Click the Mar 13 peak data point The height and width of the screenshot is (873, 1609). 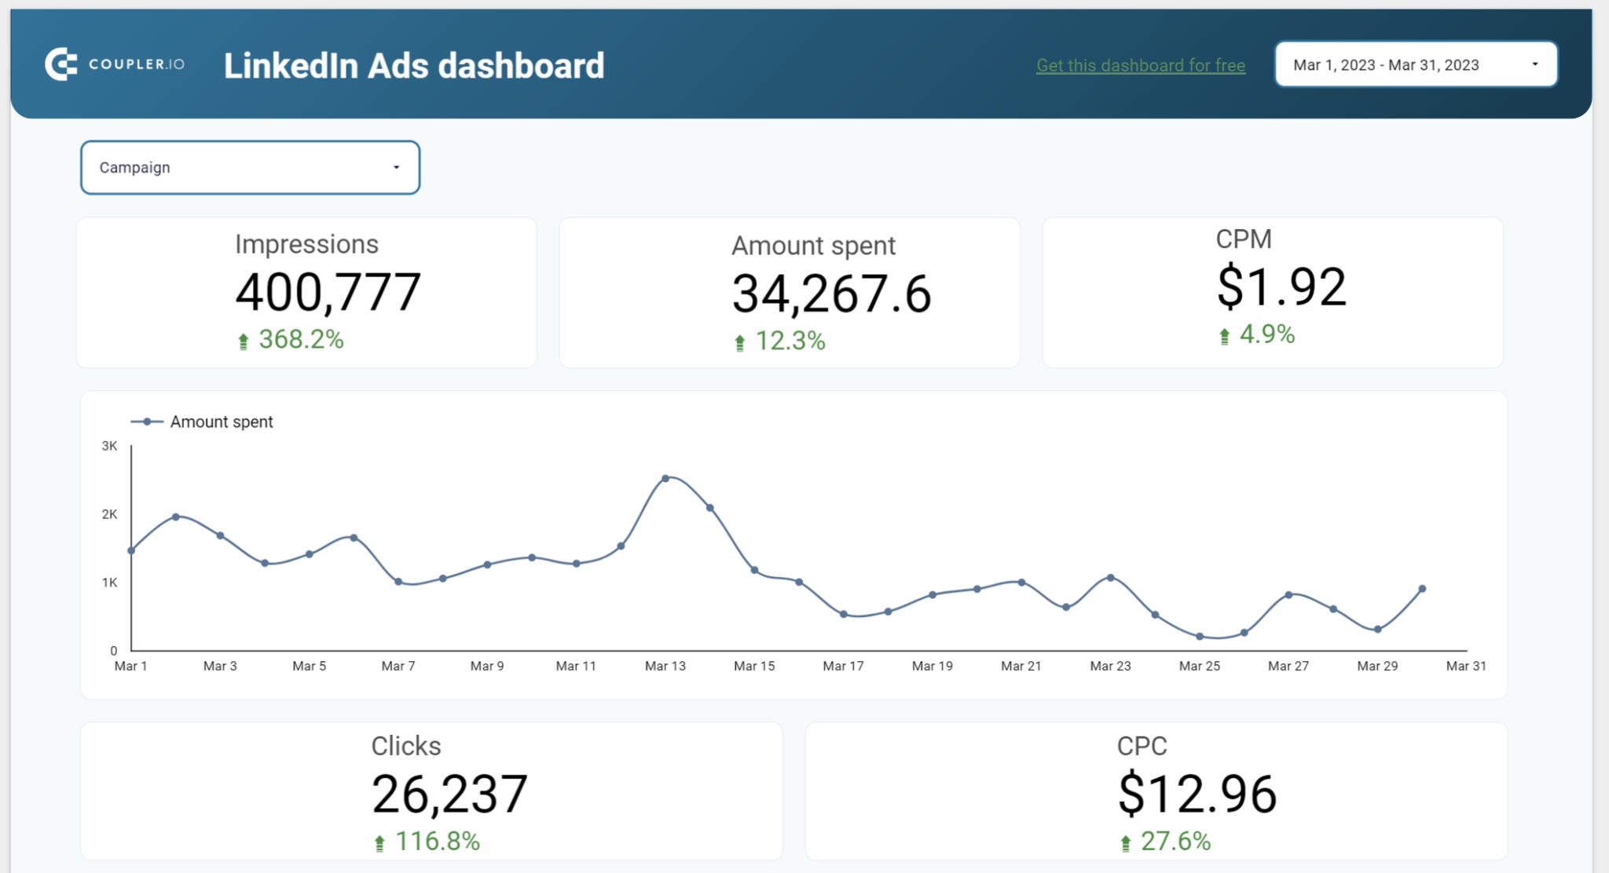(x=667, y=478)
